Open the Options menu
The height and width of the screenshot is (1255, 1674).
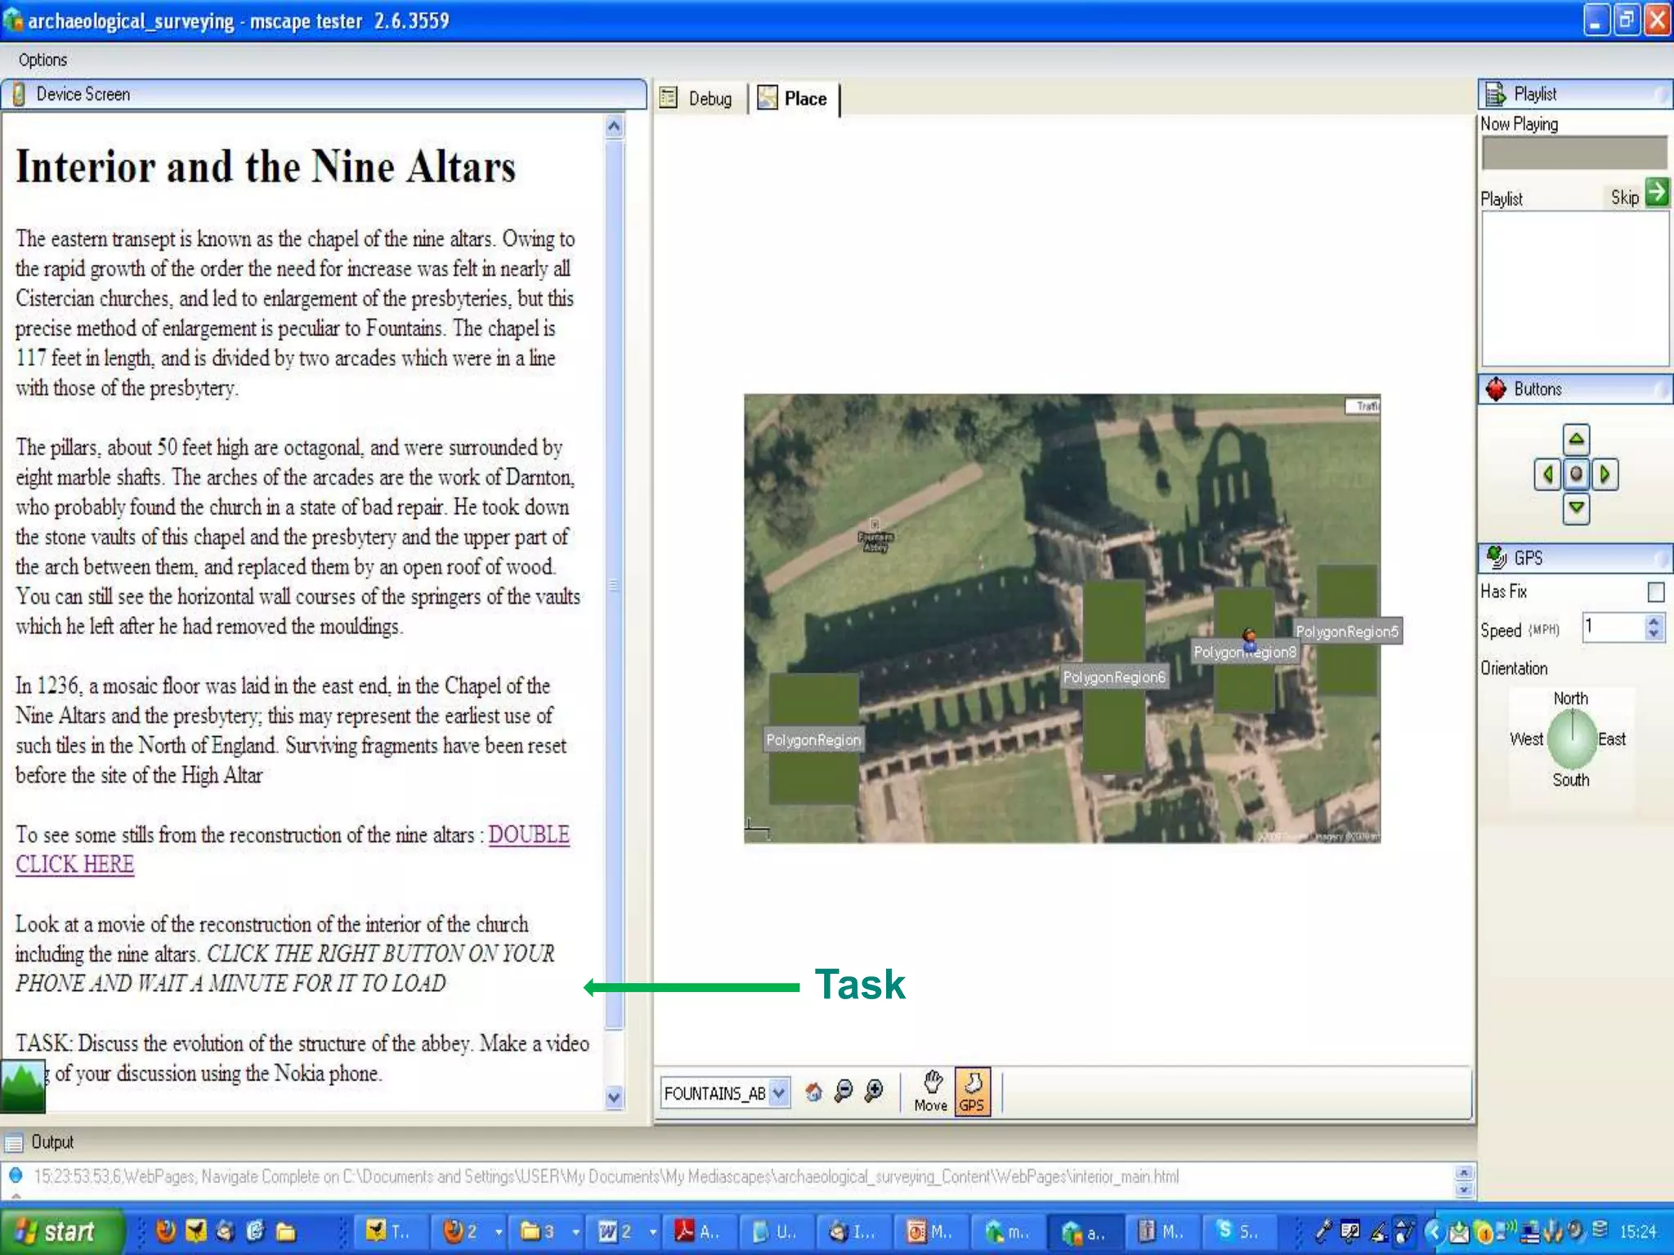(x=43, y=60)
